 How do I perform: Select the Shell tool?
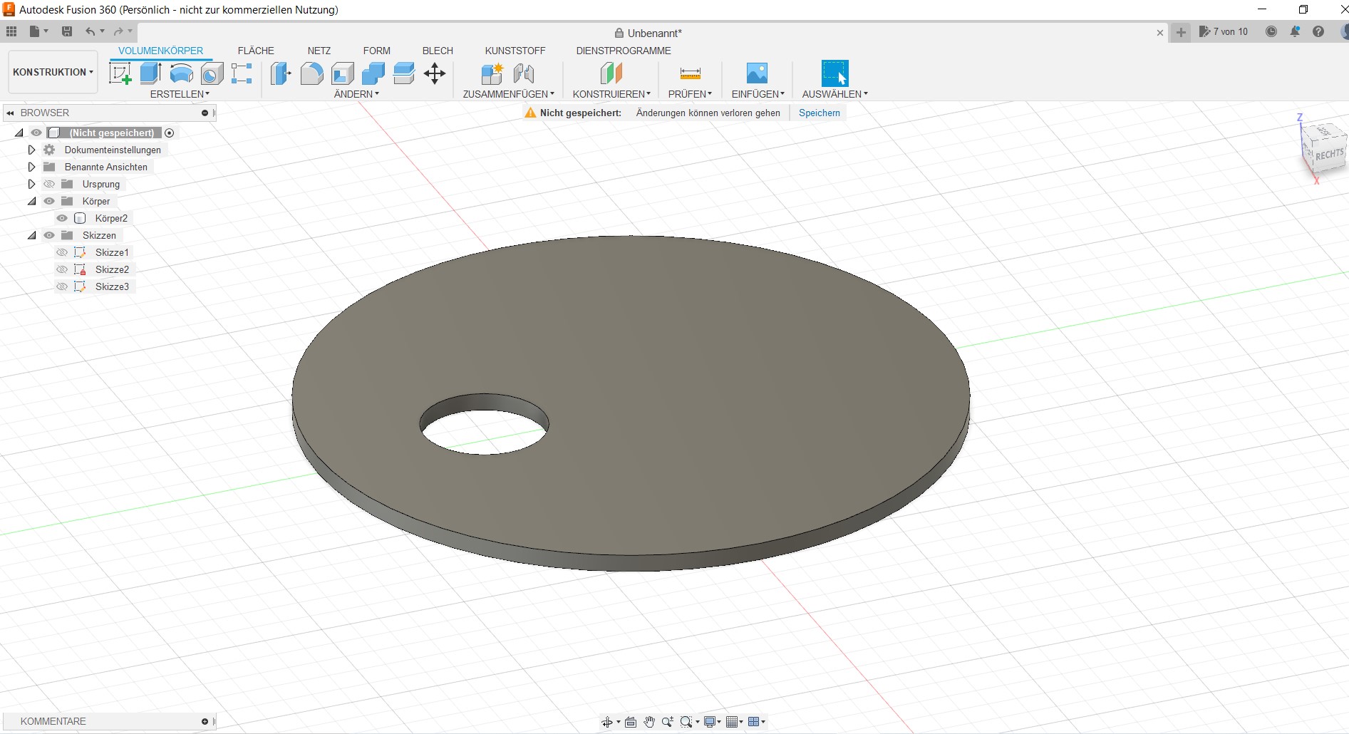tap(343, 73)
